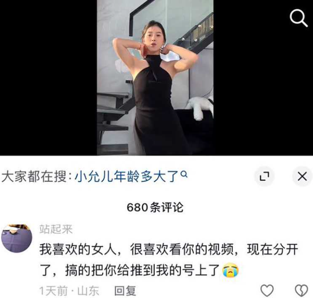Tap the 1天前 · 山东 timestamp label
The height and width of the screenshot is (298, 313).
69,291
